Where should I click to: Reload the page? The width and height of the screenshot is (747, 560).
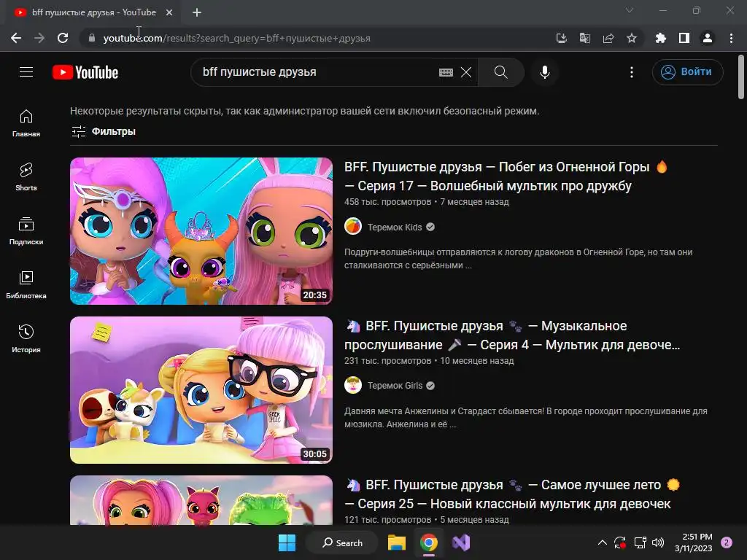click(x=63, y=38)
